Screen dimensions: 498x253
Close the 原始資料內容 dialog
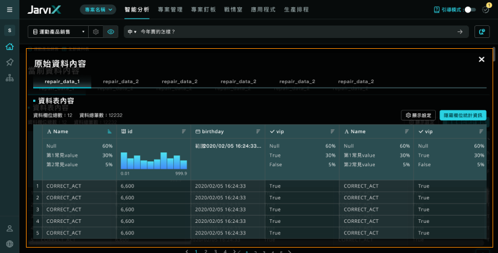tap(482, 59)
